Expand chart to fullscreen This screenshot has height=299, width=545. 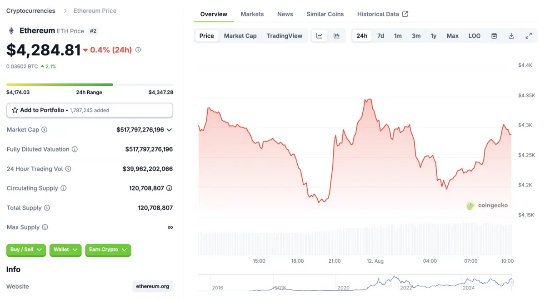point(529,36)
